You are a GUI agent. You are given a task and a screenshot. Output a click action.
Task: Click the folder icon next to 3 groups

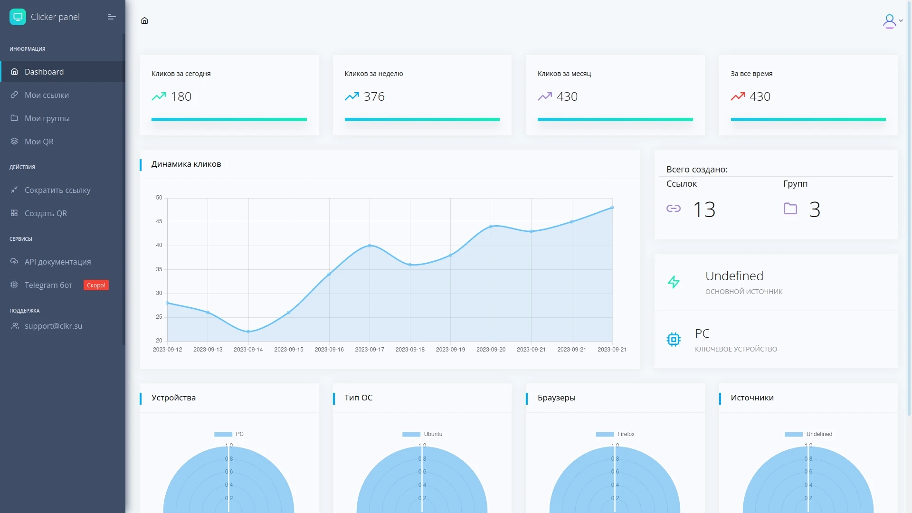pos(790,209)
